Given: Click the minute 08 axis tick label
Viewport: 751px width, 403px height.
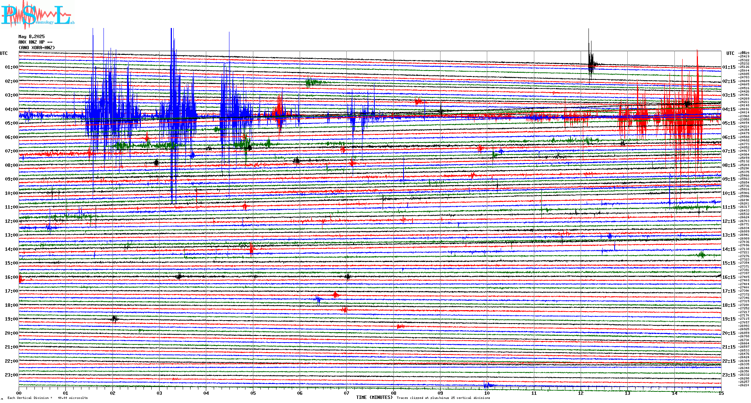Looking at the screenshot, I should point(393,393).
